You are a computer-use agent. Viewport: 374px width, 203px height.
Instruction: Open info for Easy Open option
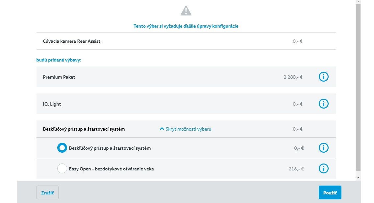pyautogui.click(x=323, y=169)
